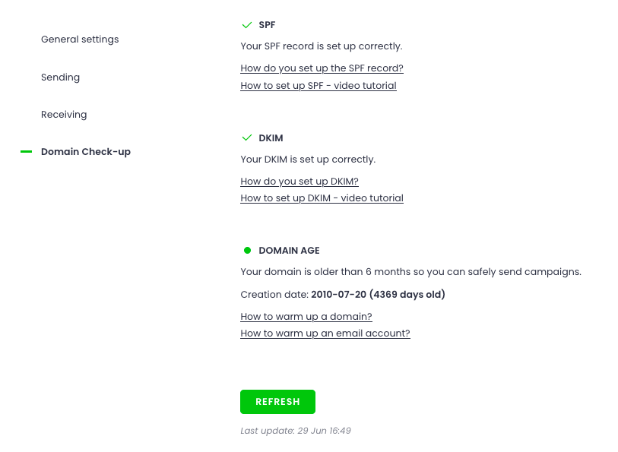
Task: Open the email account warm-up guide
Action: pos(325,333)
